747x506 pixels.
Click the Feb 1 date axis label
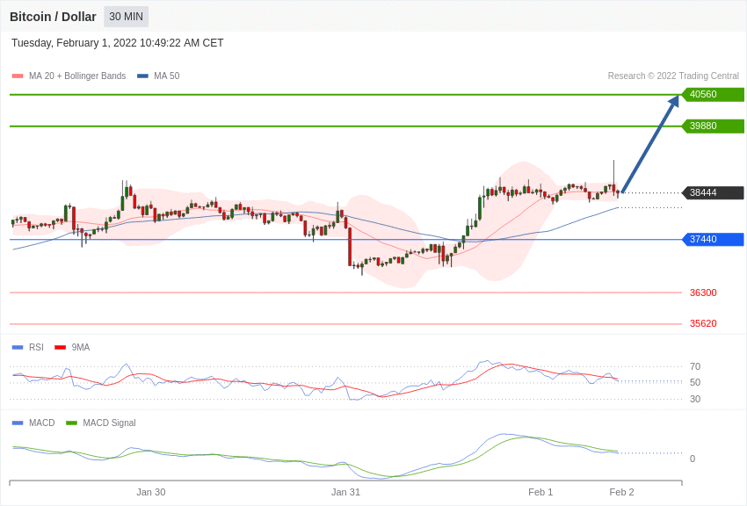tap(540, 492)
